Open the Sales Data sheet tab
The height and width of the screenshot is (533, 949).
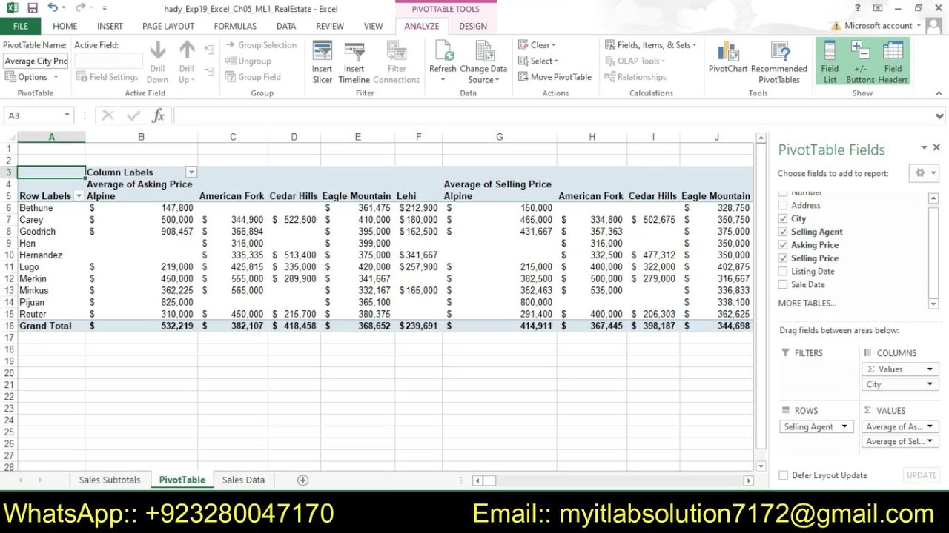(x=243, y=480)
